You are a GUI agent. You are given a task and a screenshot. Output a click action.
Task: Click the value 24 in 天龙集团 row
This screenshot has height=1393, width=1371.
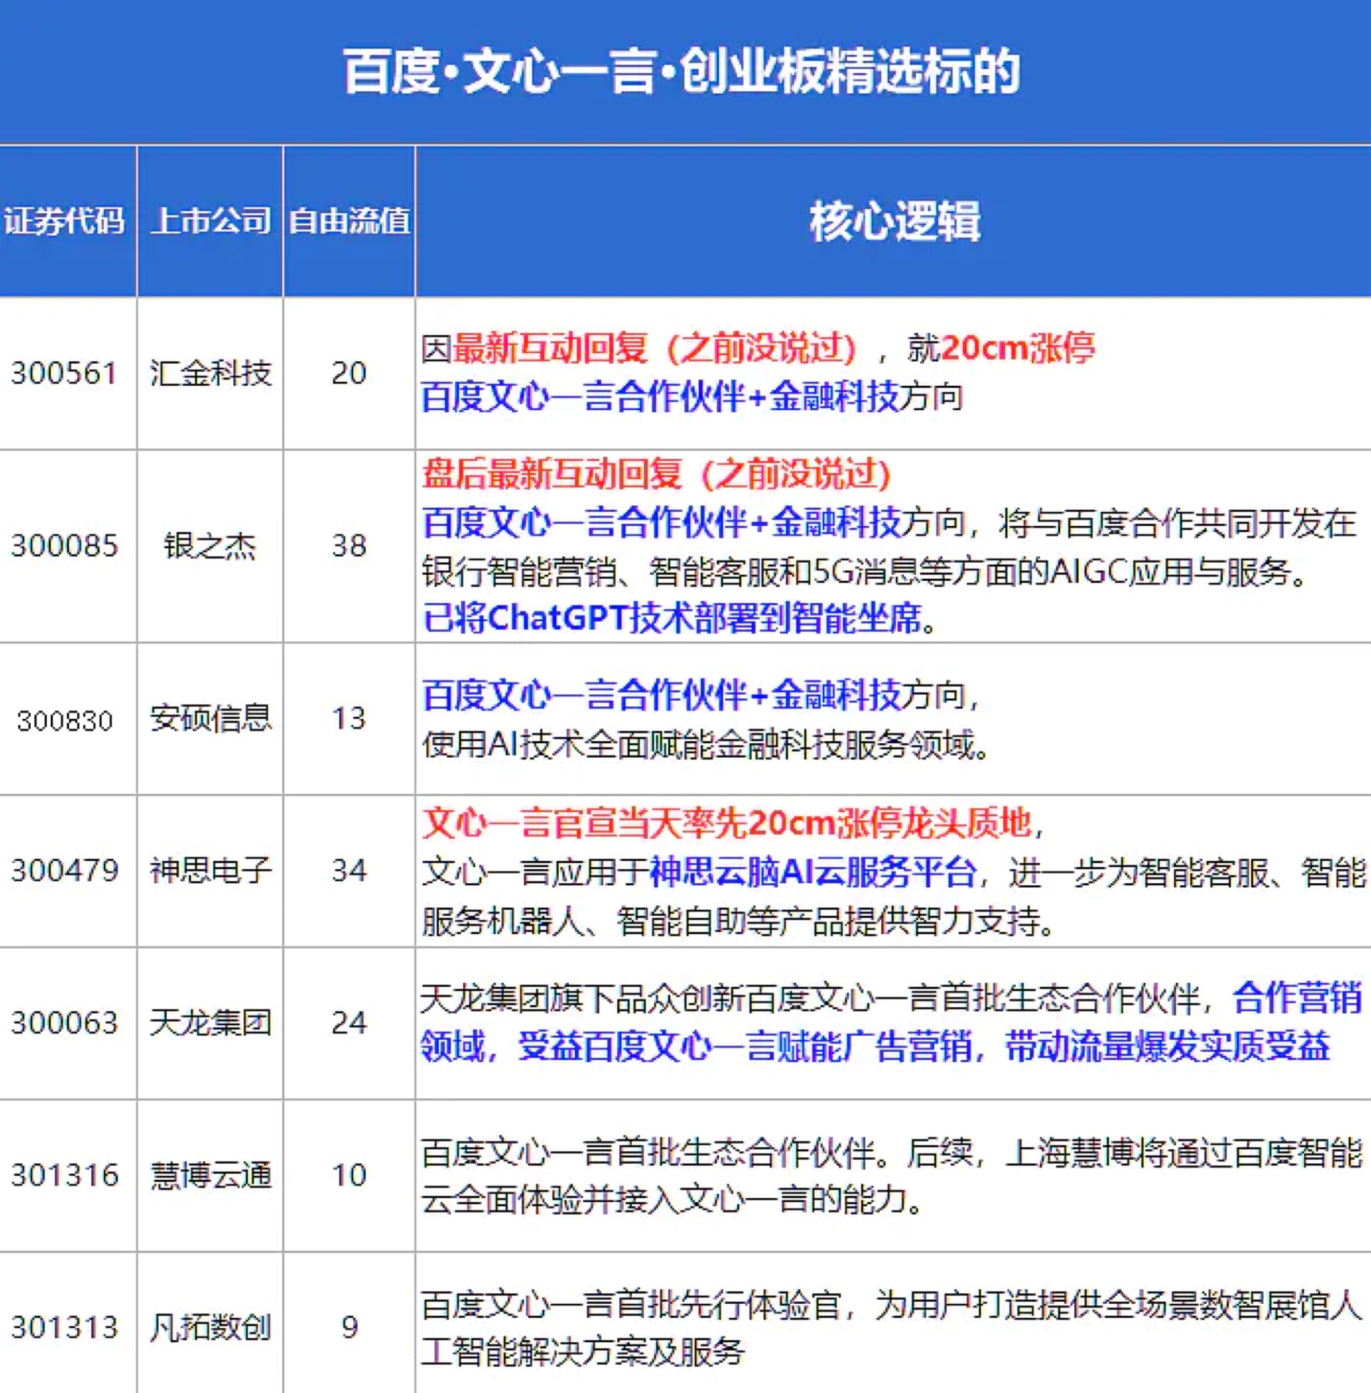point(349,1023)
